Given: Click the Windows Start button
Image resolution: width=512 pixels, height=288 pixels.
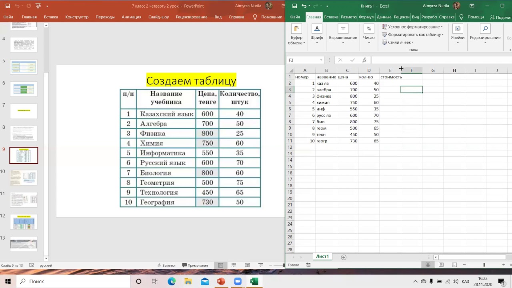Looking at the screenshot, I should point(8,281).
